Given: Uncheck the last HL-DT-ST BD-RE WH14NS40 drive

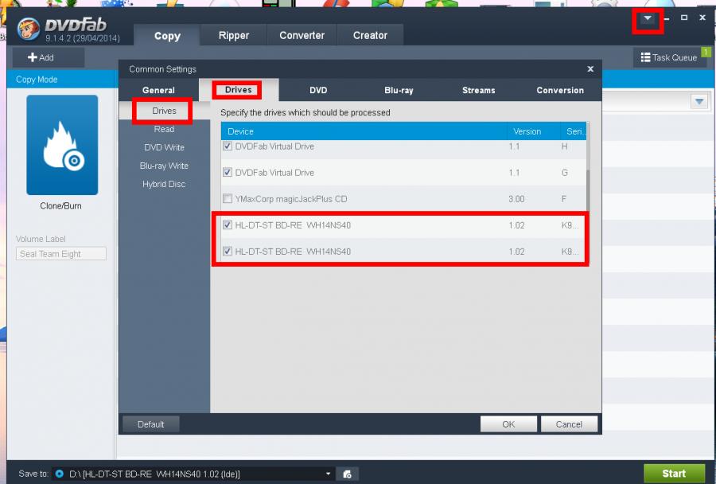Looking at the screenshot, I should (228, 251).
